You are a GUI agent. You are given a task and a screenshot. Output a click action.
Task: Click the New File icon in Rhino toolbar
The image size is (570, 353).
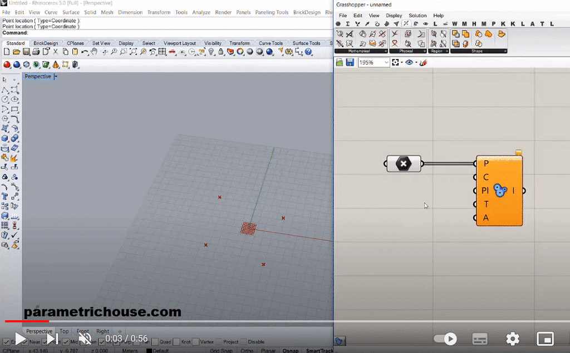(6, 52)
